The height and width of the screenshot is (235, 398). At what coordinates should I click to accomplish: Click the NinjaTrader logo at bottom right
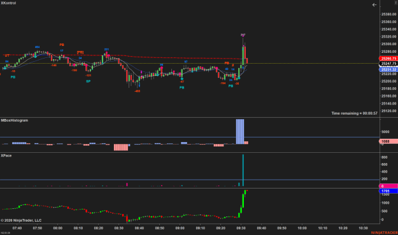point(384,232)
